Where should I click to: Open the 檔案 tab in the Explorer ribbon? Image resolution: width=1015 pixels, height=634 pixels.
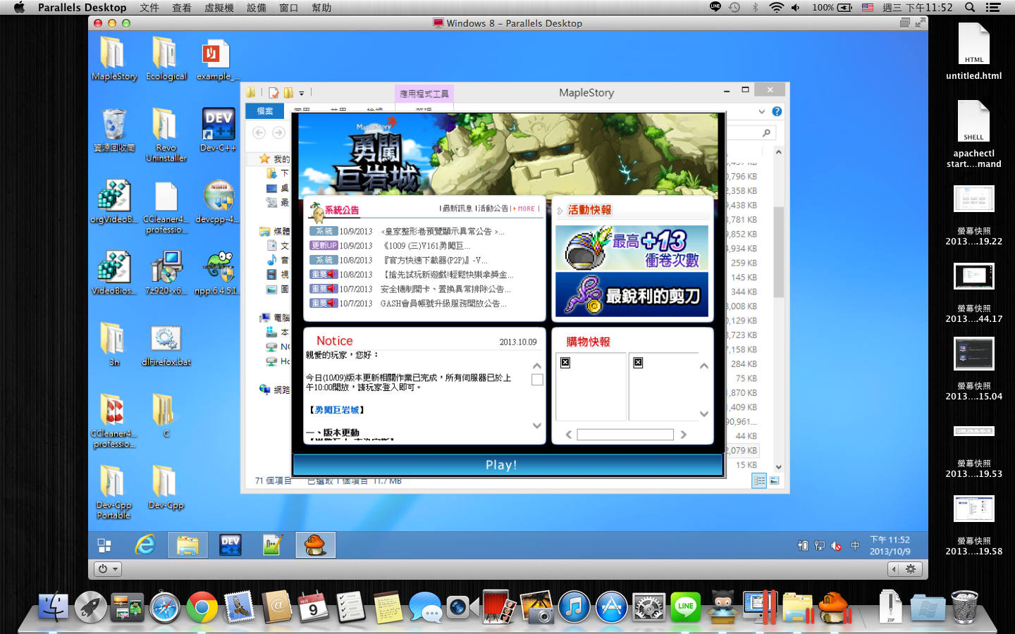pyautogui.click(x=265, y=111)
